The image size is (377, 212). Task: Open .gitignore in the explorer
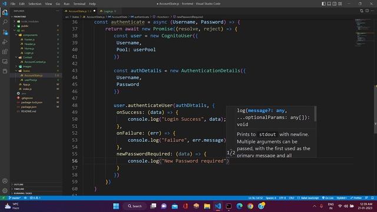[x=27, y=98]
